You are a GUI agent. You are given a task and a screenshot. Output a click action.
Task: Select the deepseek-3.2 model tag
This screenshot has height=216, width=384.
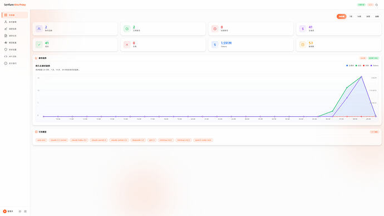(x=138, y=140)
